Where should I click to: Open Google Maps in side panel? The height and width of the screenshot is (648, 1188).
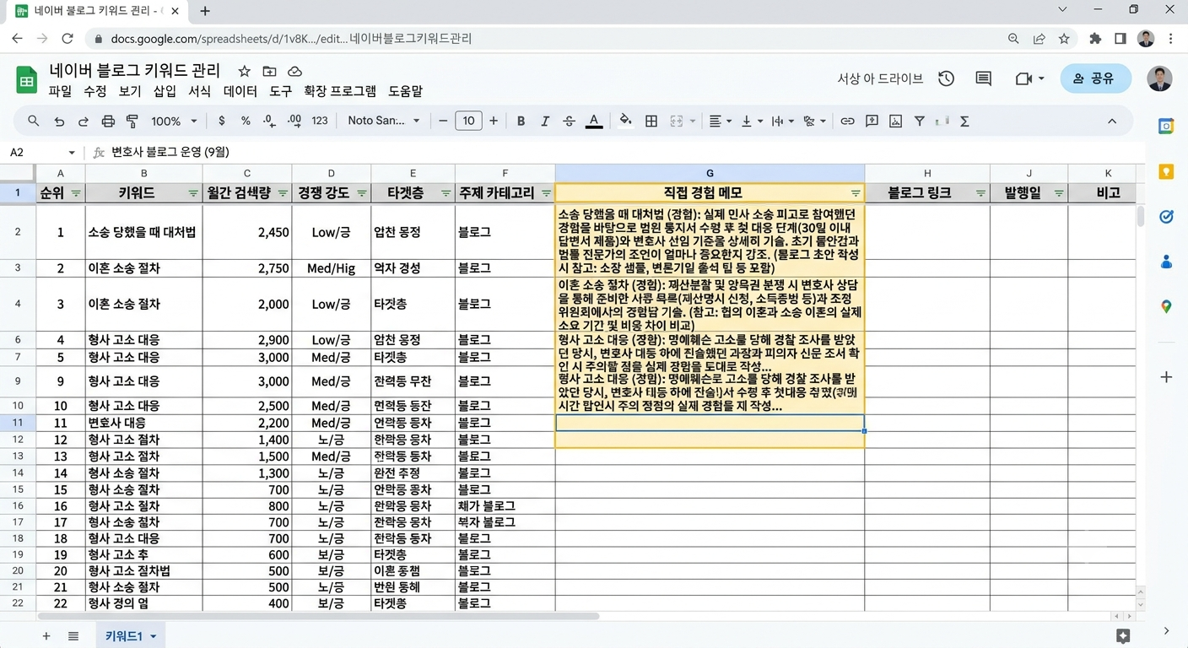[x=1166, y=307]
